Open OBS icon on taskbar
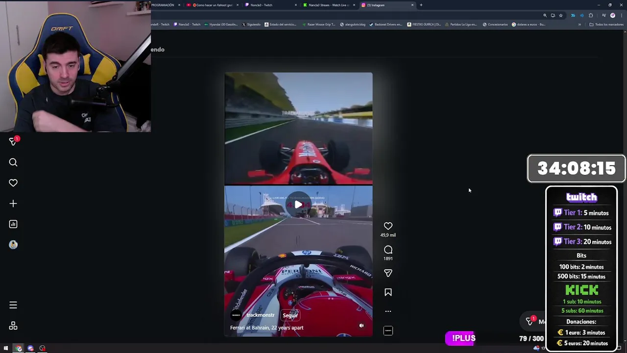The image size is (627, 353). 43,349
